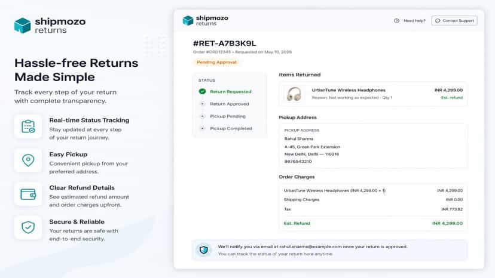Click the tax amount INR 773.82
Image resolution: width=495 pixels, height=278 pixels.
pos(452,209)
